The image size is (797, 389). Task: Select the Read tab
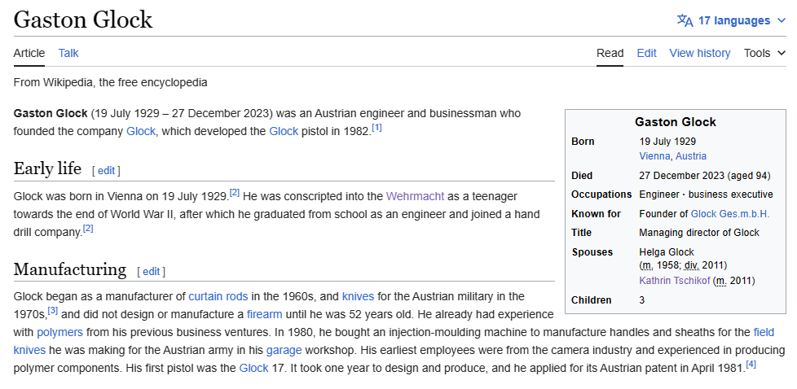[610, 53]
